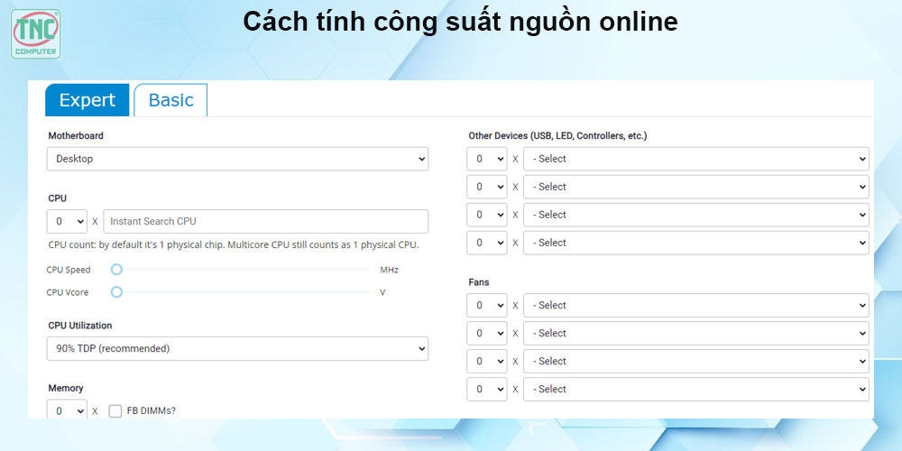Open fourth Other Devices Select dropdown
Image resolution: width=902 pixels, height=451 pixels.
click(696, 243)
